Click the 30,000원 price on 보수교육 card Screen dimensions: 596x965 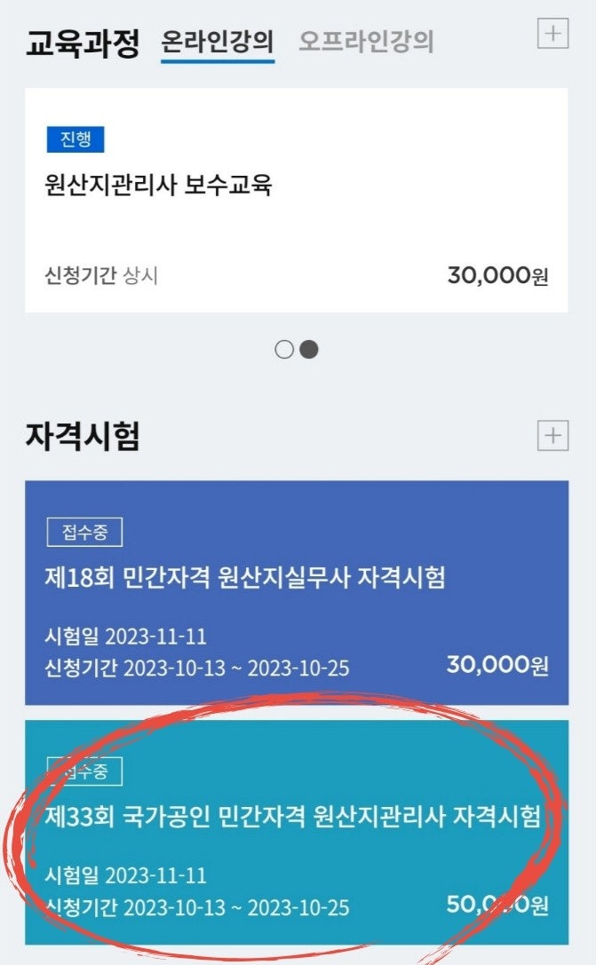(497, 275)
